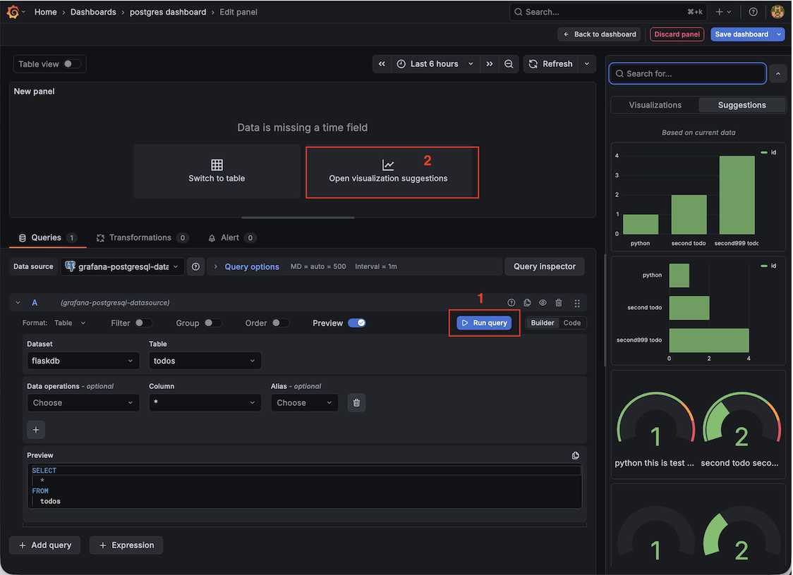Image resolution: width=793 pixels, height=575 pixels.
Task: Click Save dashboard button
Action: coord(741,35)
